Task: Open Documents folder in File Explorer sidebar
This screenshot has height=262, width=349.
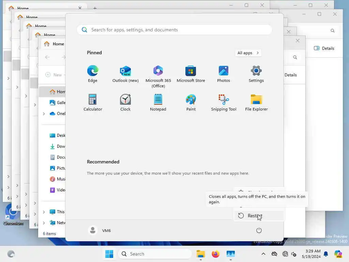Action: click(57, 157)
